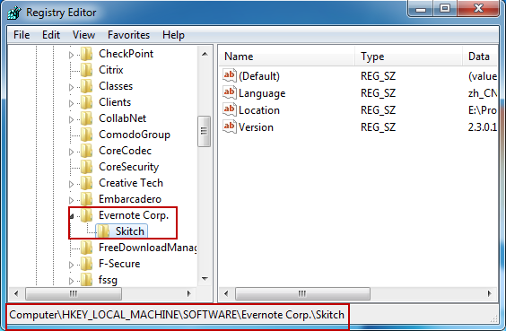Expand the Classes key
This screenshot has width=506, height=331.
tap(71, 87)
